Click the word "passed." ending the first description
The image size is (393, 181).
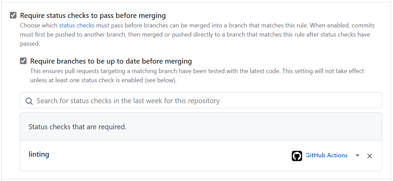coord(30,44)
